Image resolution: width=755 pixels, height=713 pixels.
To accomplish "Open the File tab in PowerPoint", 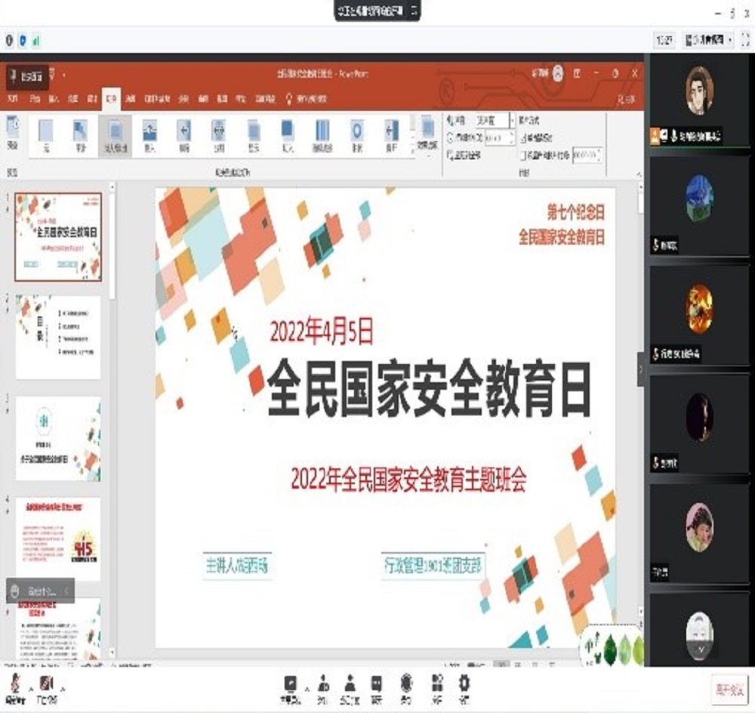I will pos(13,99).
